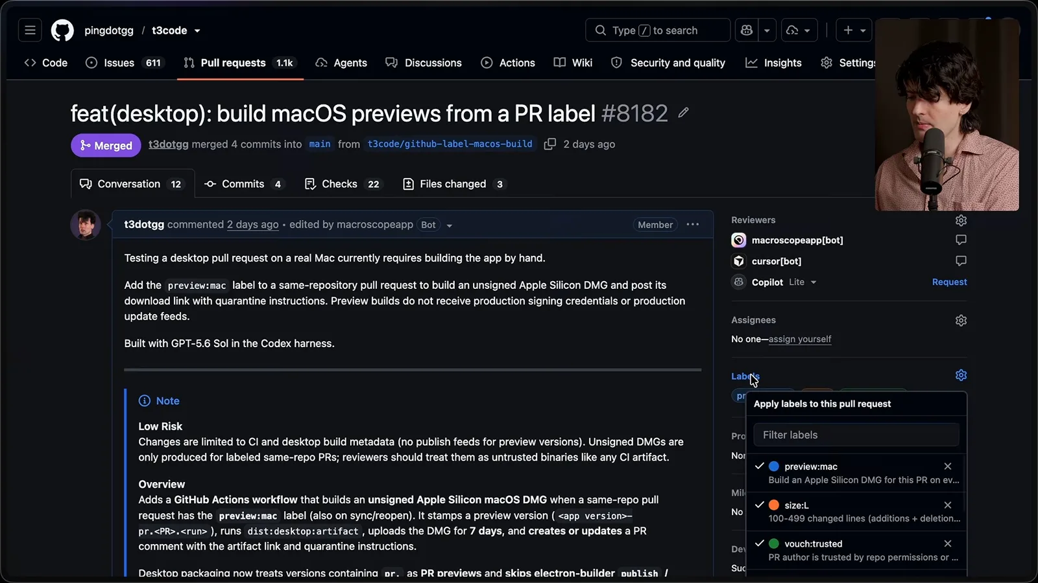Click the Labels sidebar heading

[x=745, y=376]
